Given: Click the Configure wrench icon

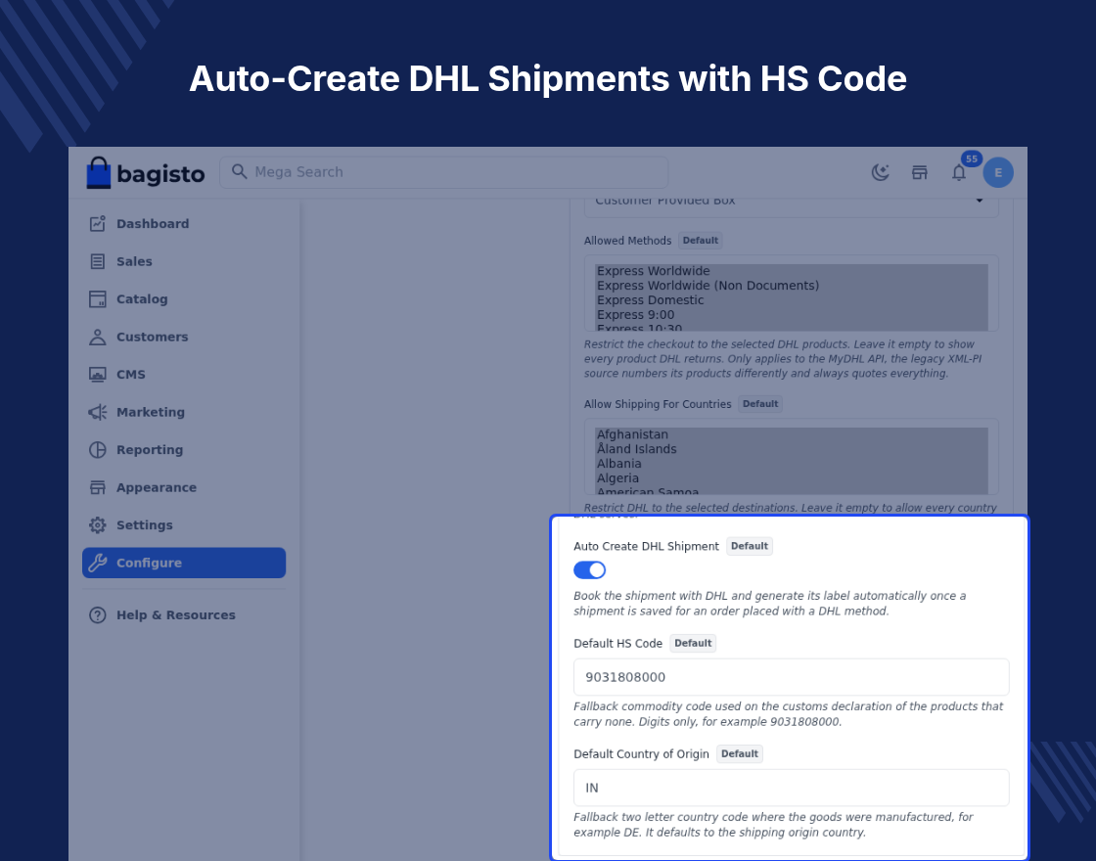Looking at the screenshot, I should (97, 563).
